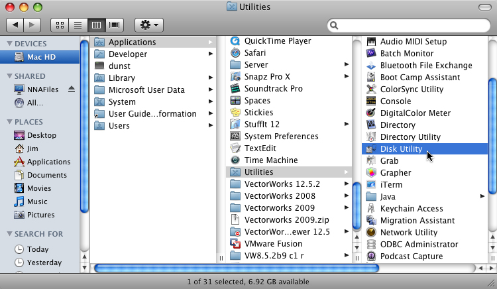Open the Action gear dropdown menu
The image size is (497, 289).
[148, 25]
